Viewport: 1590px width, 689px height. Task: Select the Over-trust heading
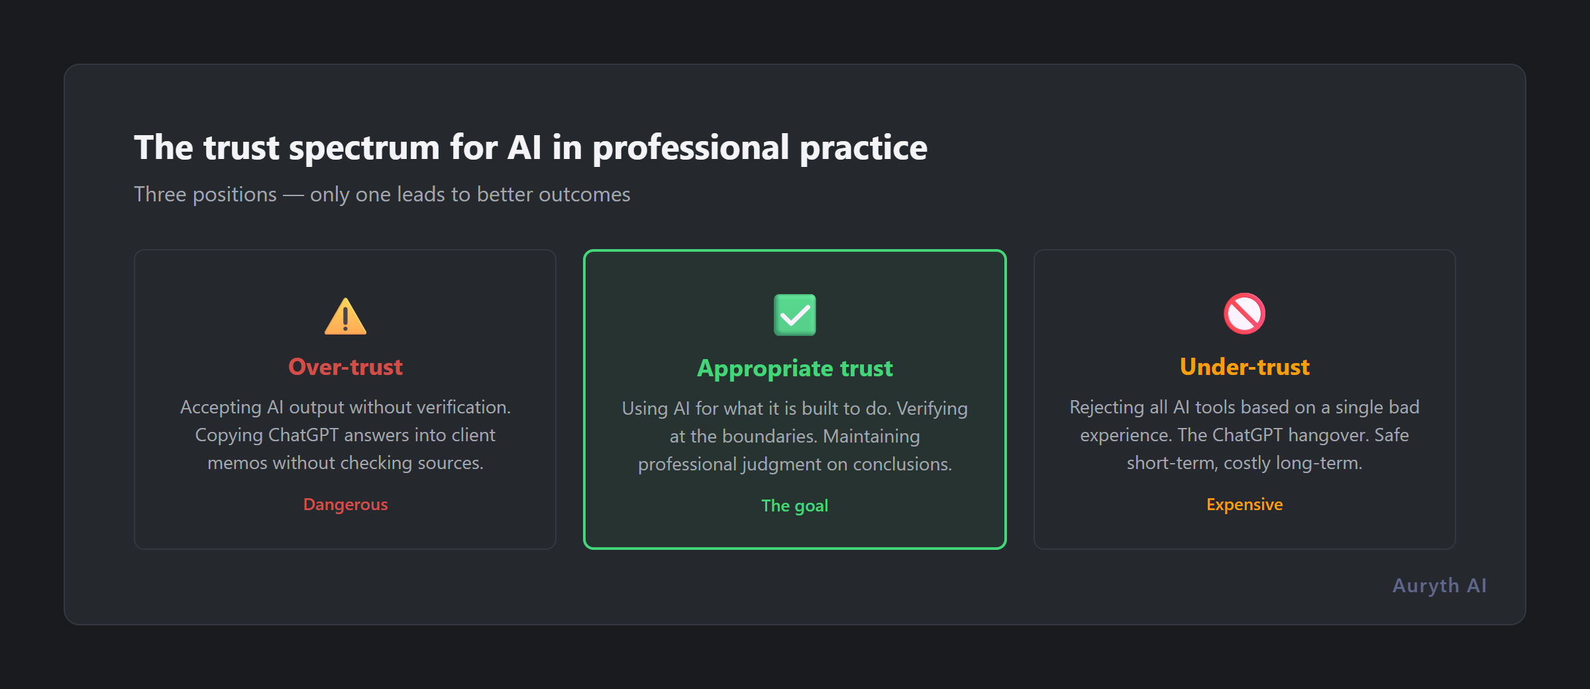point(345,367)
